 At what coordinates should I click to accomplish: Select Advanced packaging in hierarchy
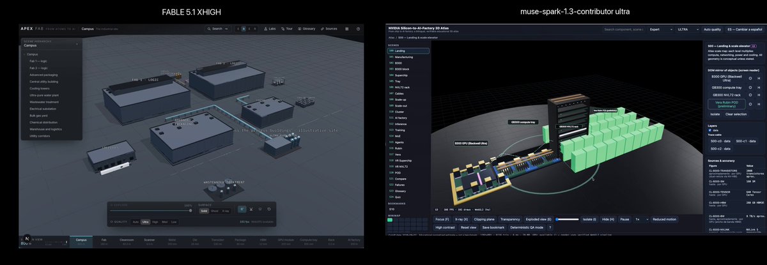click(43, 75)
